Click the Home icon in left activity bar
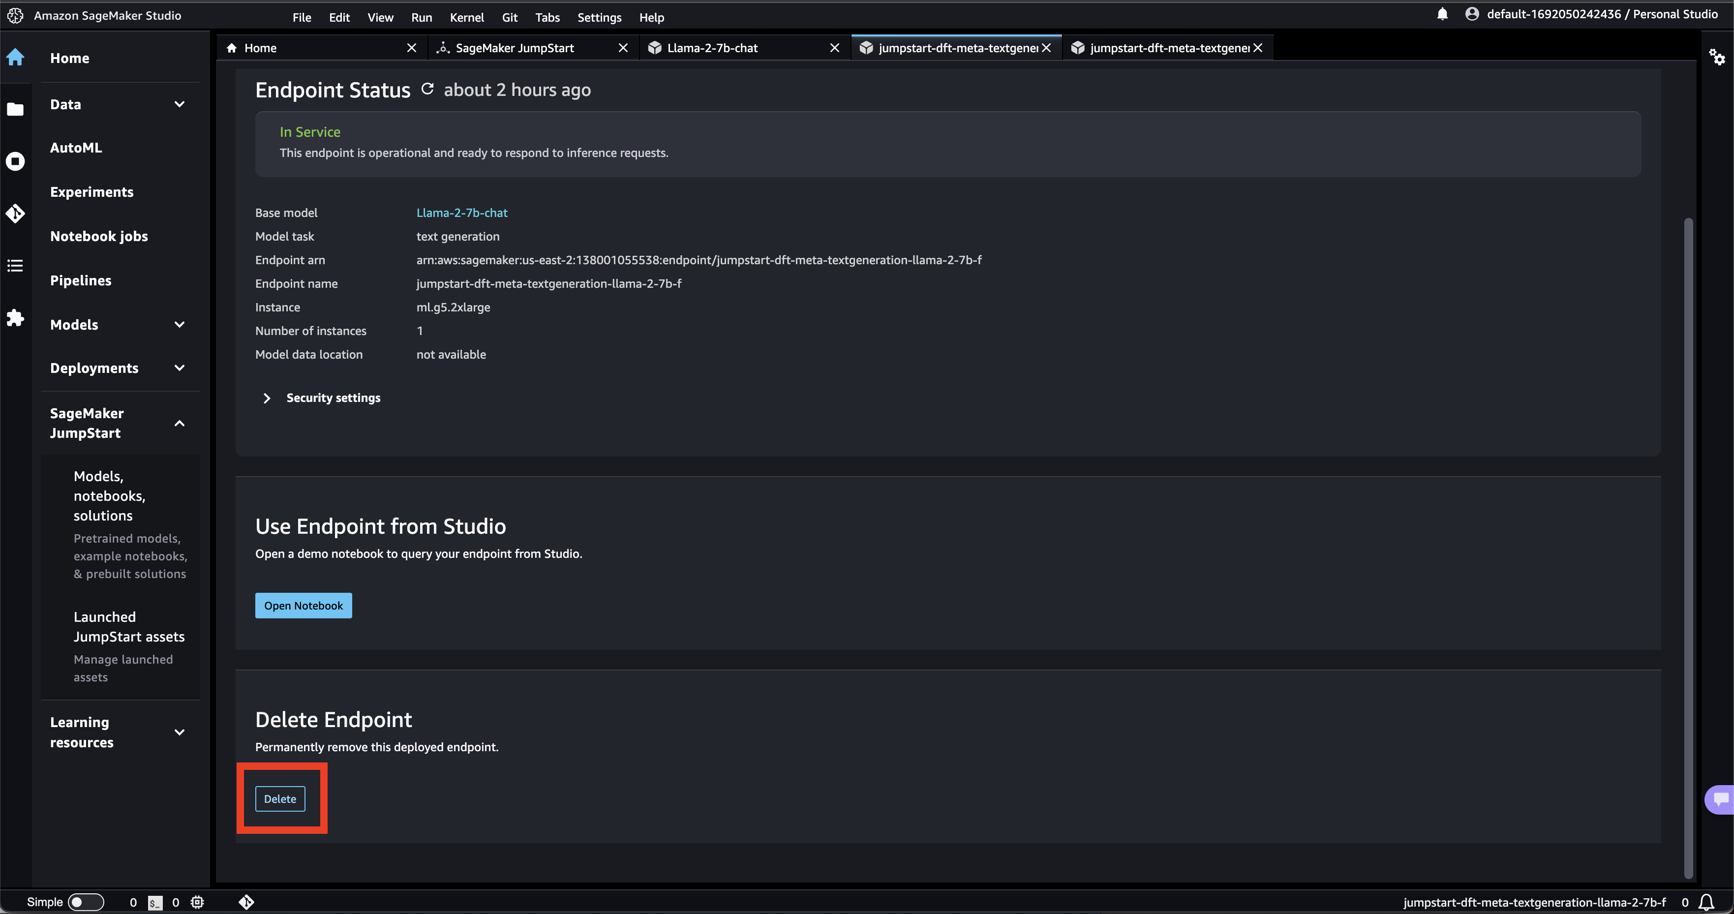 15,57
